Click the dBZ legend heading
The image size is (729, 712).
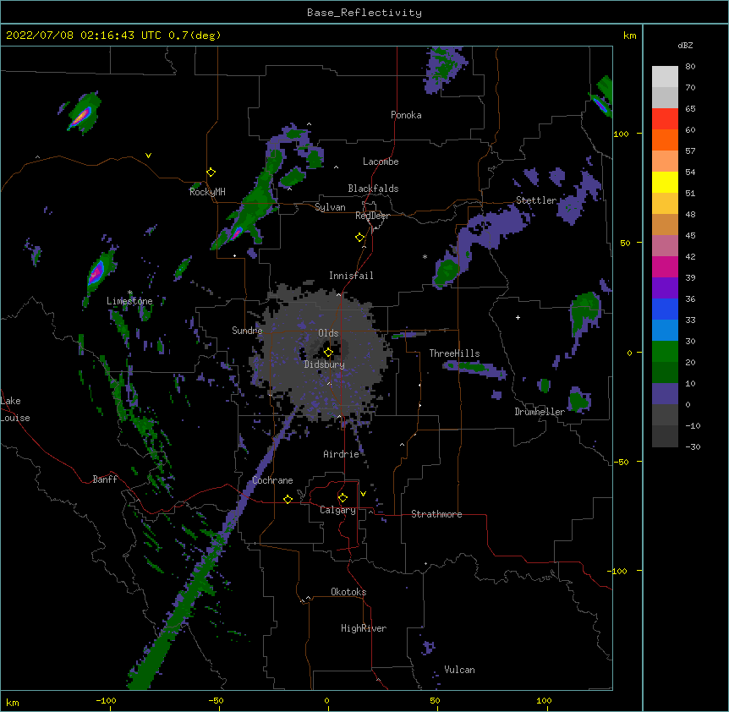click(x=685, y=46)
